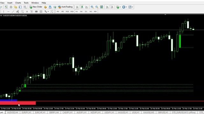Select the trendline drawing tool
The height and width of the screenshot is (114, 204).
click(x=13, y=11)
